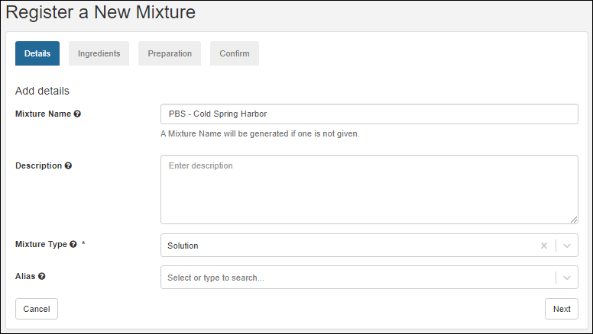
Task: Click the help icon beside Mixture Name
Action: [77, 114]
